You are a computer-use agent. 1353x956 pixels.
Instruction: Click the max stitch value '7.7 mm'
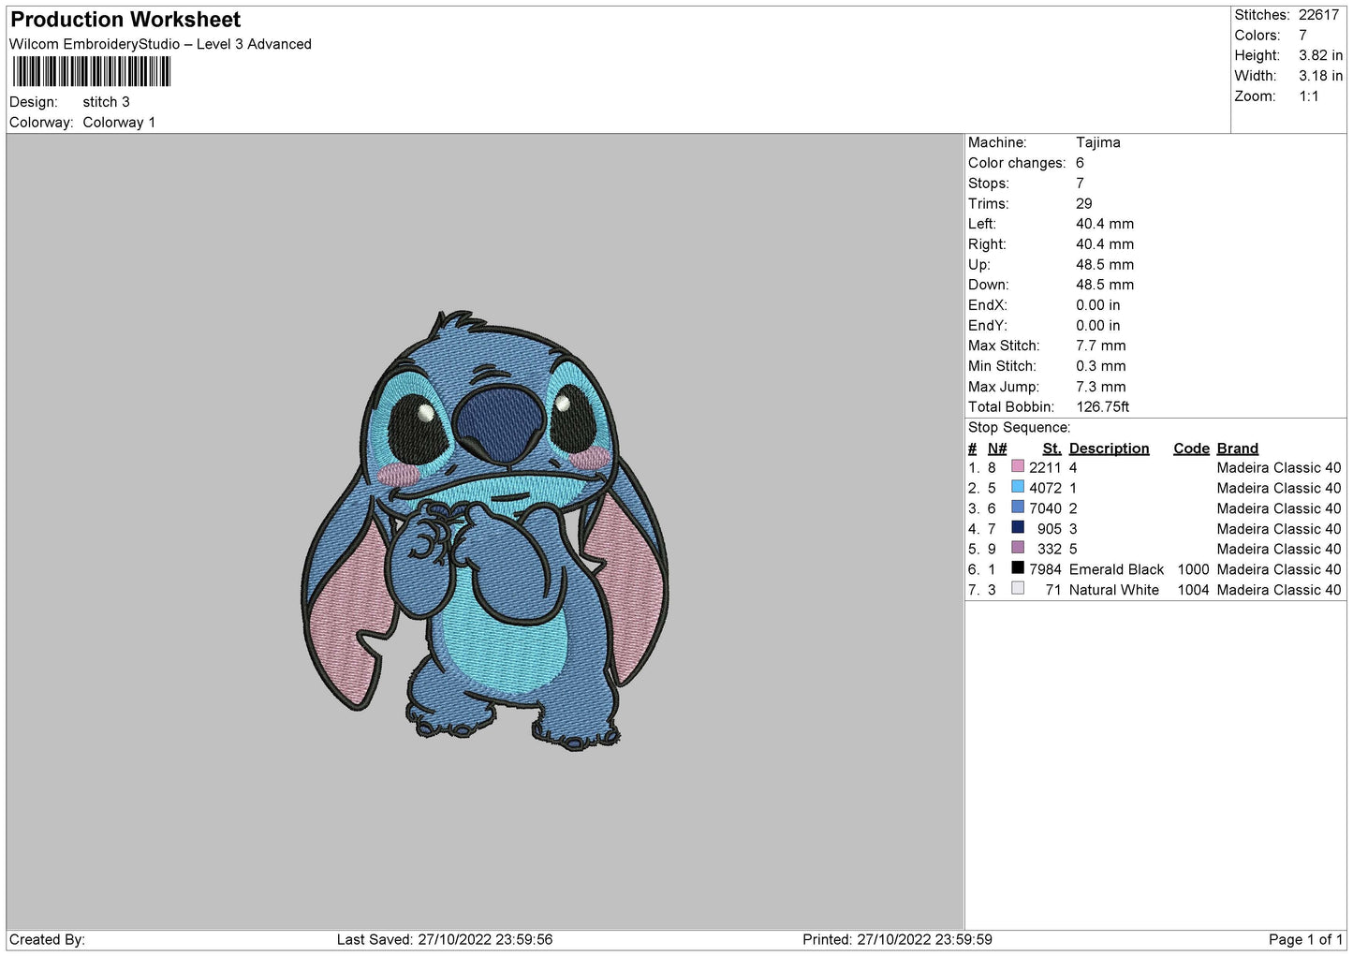point(1100,346)
